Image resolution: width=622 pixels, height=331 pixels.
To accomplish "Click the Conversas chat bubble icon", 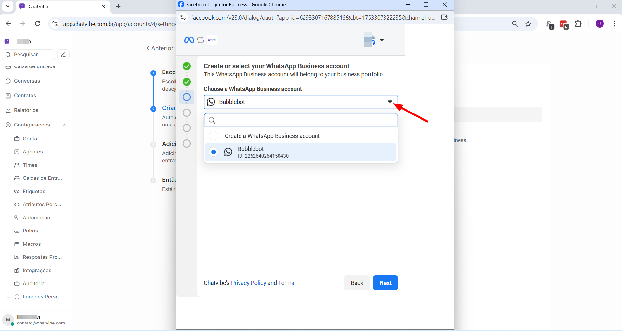I will pos(8,81).
